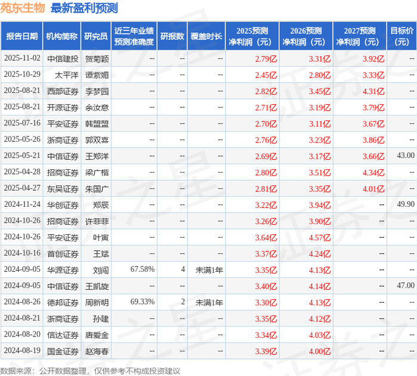Screen dimensions: 417x376
Task: Select researcher 孙建
Action: coord(101,319)
